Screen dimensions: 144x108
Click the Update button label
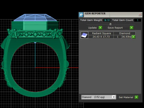92,28
